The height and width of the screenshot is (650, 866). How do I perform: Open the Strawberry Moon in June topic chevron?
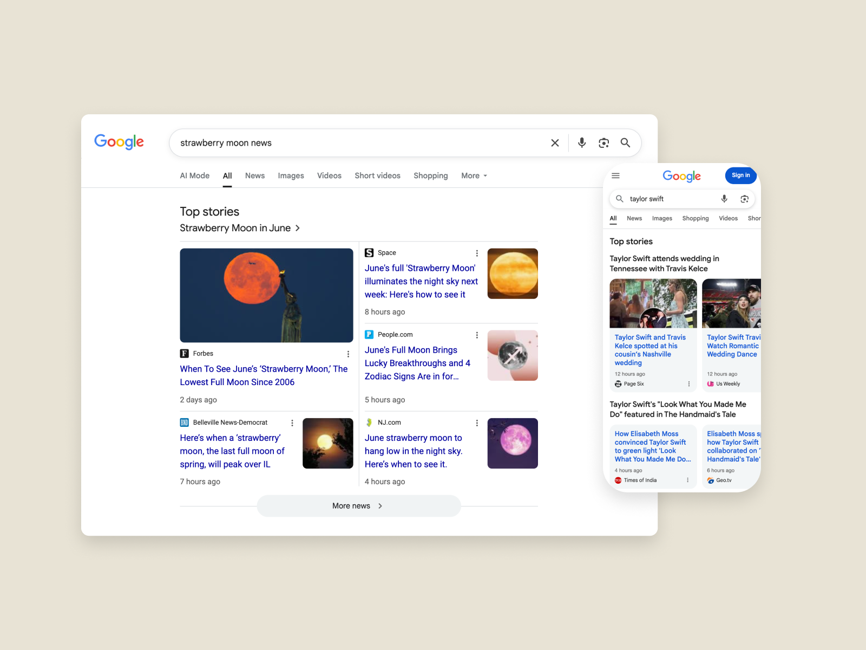pyautogui.click(x=297, y=229)
